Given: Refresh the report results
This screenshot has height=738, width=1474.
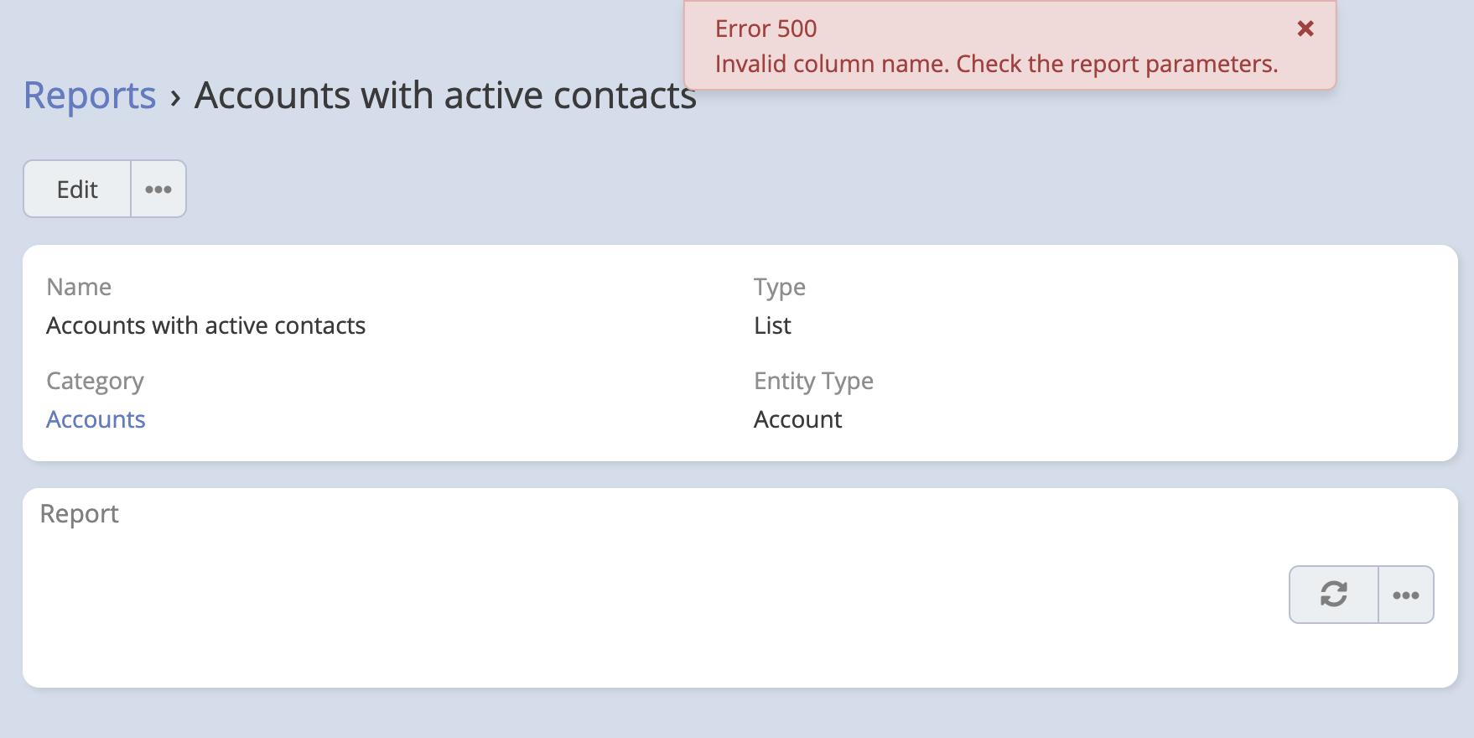Looking at the screenshot, I should [x=1333, y=595].
